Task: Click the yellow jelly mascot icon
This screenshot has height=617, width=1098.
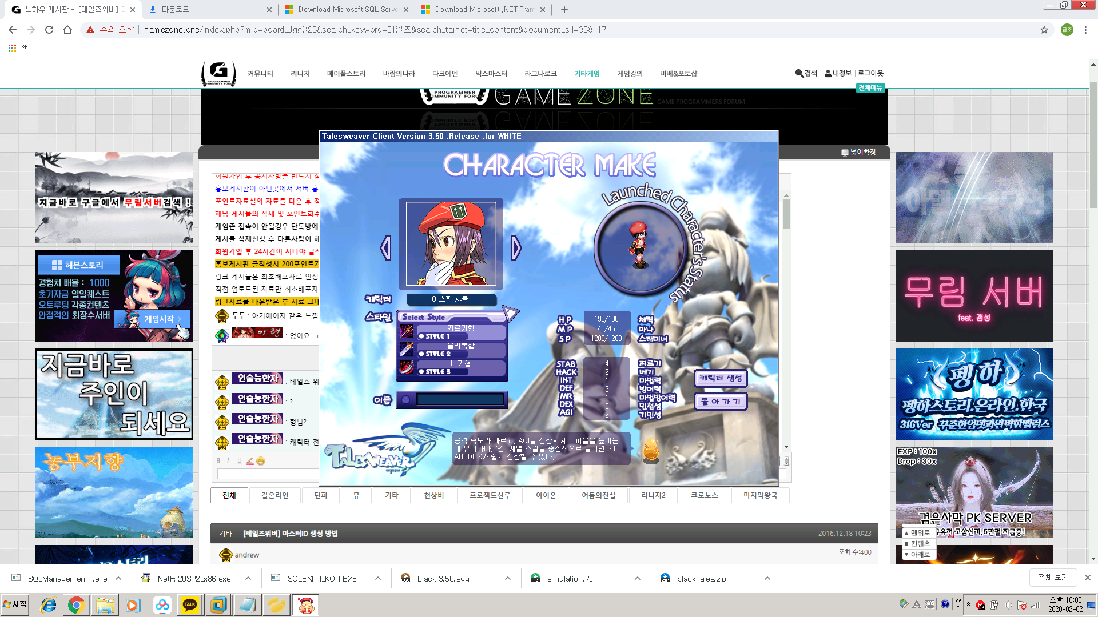Action: pos(651,450)
